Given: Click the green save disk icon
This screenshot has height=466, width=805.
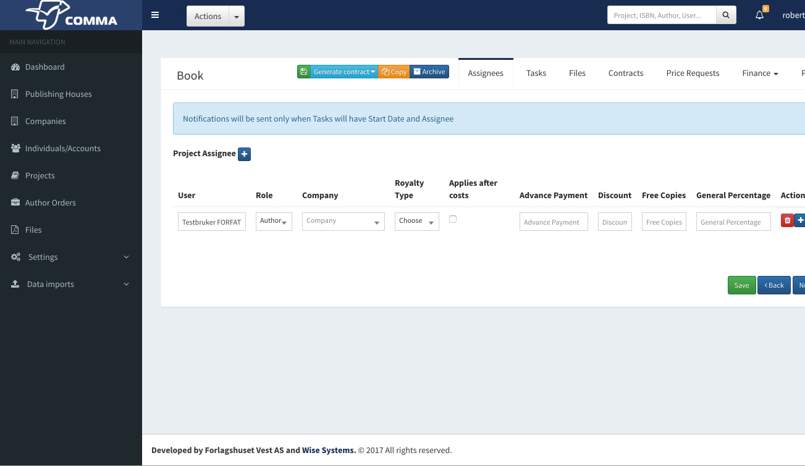Looking at the screenshot, I should 303,72.
